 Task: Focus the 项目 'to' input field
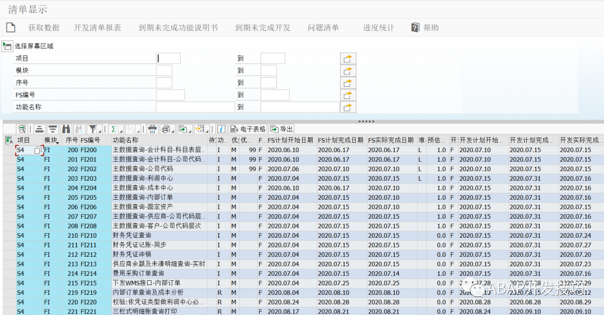[273, 59]
